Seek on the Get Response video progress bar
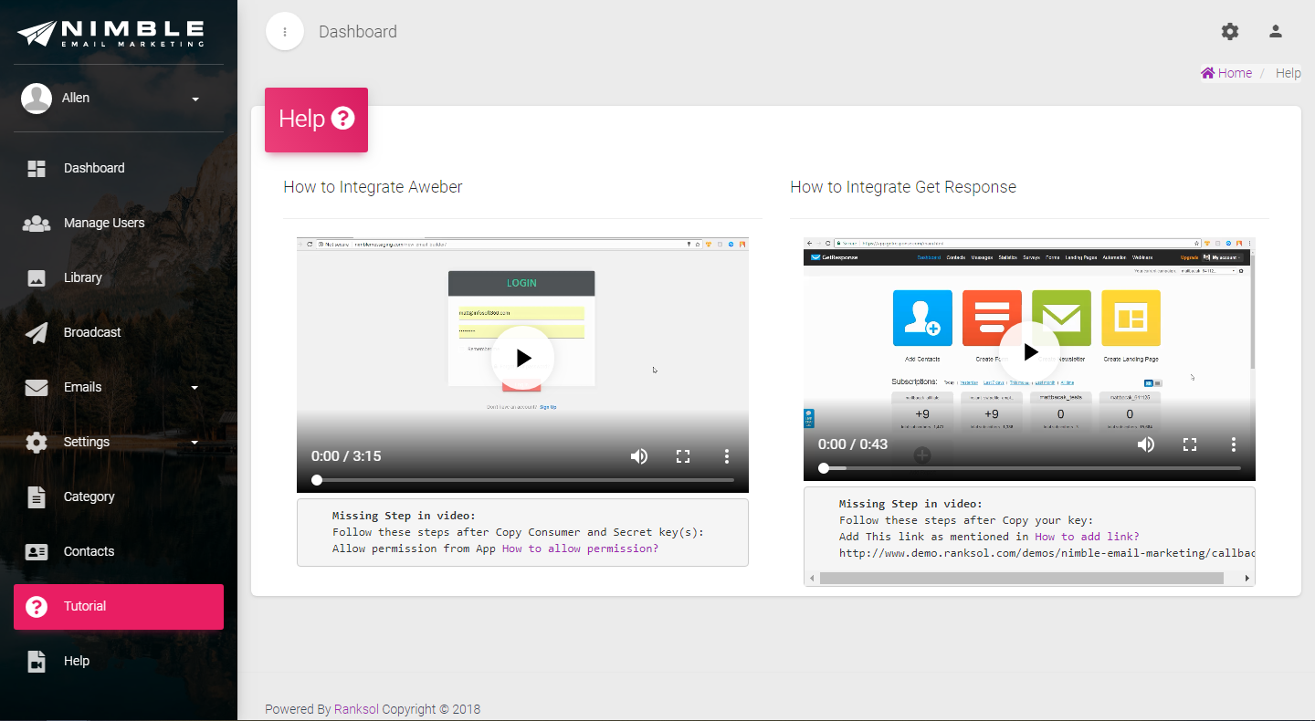1315x721 pixels. (x=1029, y=468)
